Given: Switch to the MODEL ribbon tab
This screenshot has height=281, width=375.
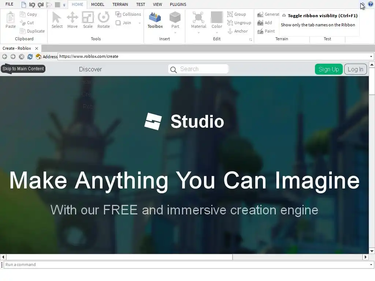Looking at the screenshot, I should click(97, 4).
